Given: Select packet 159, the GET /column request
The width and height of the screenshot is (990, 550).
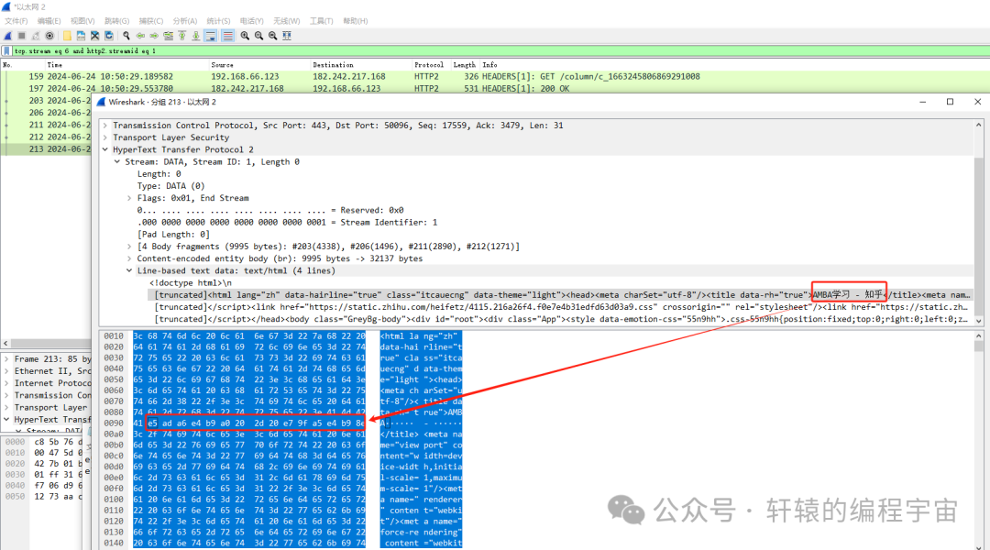Looking at the screenshot, I should 495,76.
